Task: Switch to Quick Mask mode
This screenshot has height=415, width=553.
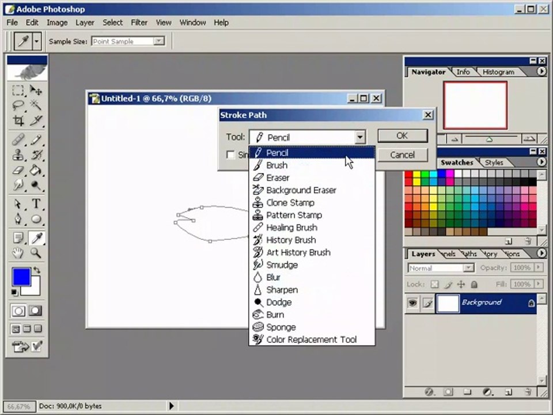Action: [x=35, y=311]
